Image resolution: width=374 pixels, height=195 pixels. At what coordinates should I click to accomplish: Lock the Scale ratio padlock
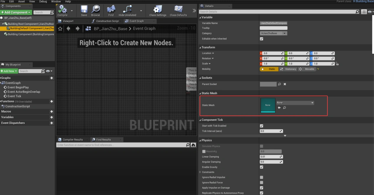[337, 64]
